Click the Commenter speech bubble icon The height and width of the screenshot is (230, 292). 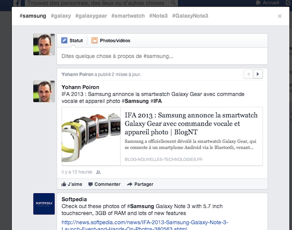(91, 184)
